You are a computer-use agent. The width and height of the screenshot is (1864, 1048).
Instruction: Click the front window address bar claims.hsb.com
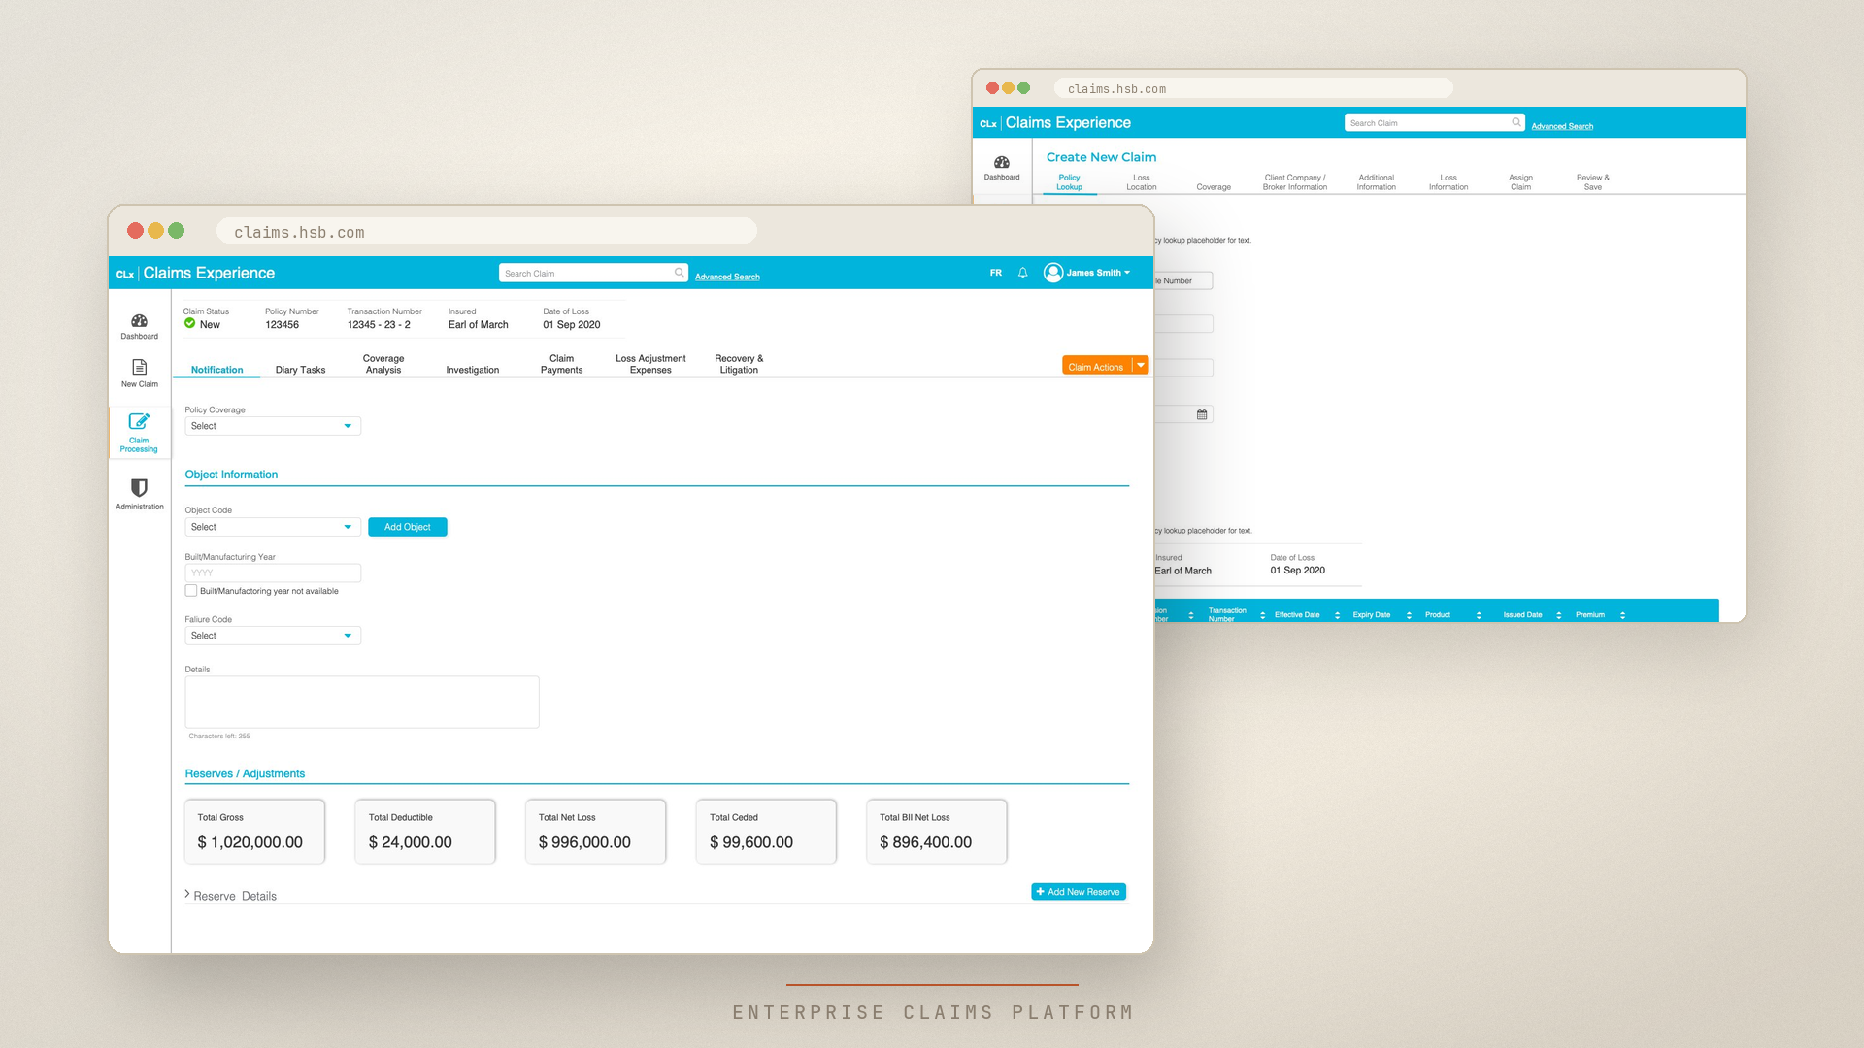click(485, 232)
